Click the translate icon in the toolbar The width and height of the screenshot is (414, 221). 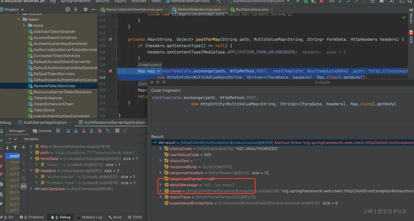(x=392, y=1)
